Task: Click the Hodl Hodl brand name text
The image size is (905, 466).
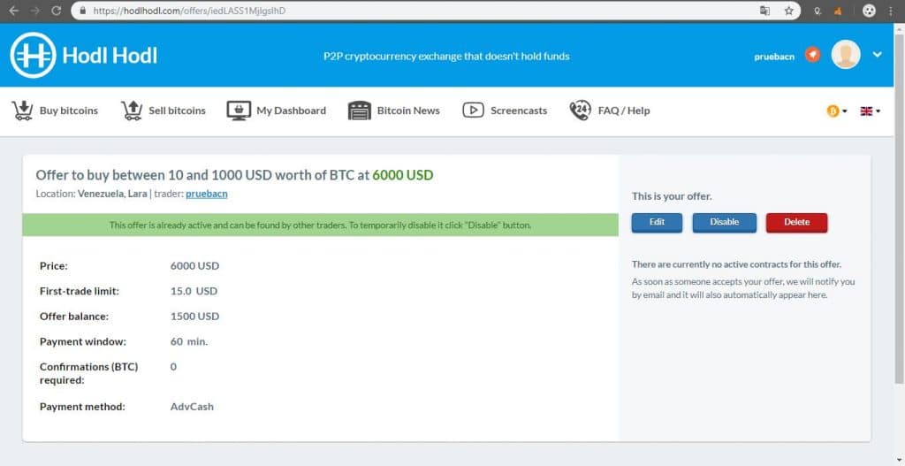Action: (x=110, y=56)
